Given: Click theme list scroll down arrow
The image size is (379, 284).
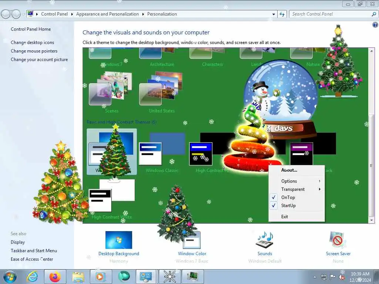Looking at the screenshot, I should (x=372, y=220).
